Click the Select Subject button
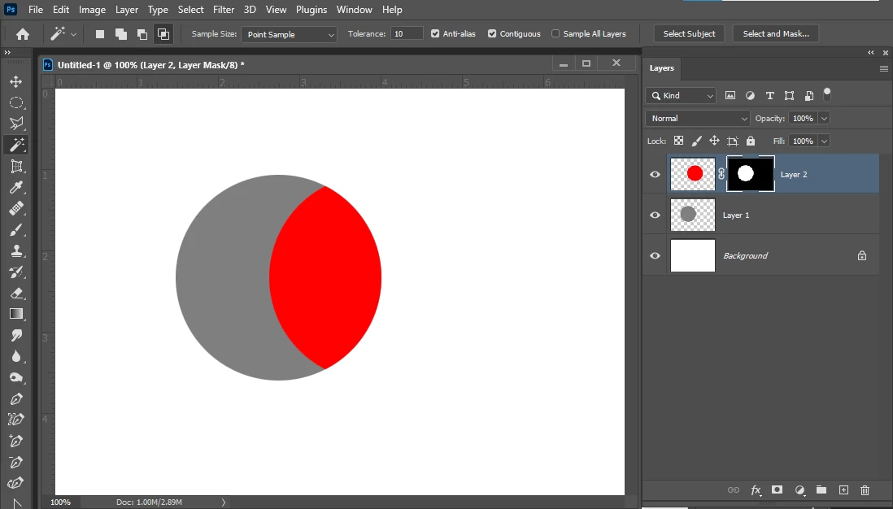Image resolution: width=893 pixels, height=509 pixels. pyautogui.click(x=689, y=33)
